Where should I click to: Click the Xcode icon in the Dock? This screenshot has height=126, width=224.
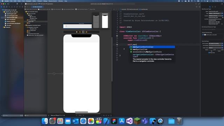pos(106,121)
